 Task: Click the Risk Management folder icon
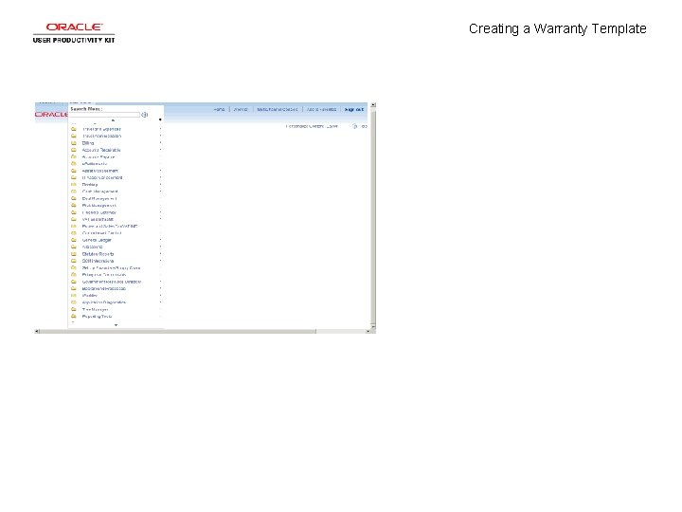[74, 206]
